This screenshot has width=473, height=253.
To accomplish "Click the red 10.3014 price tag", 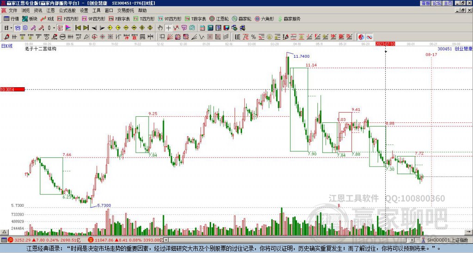I will click(x=12, y=90).
